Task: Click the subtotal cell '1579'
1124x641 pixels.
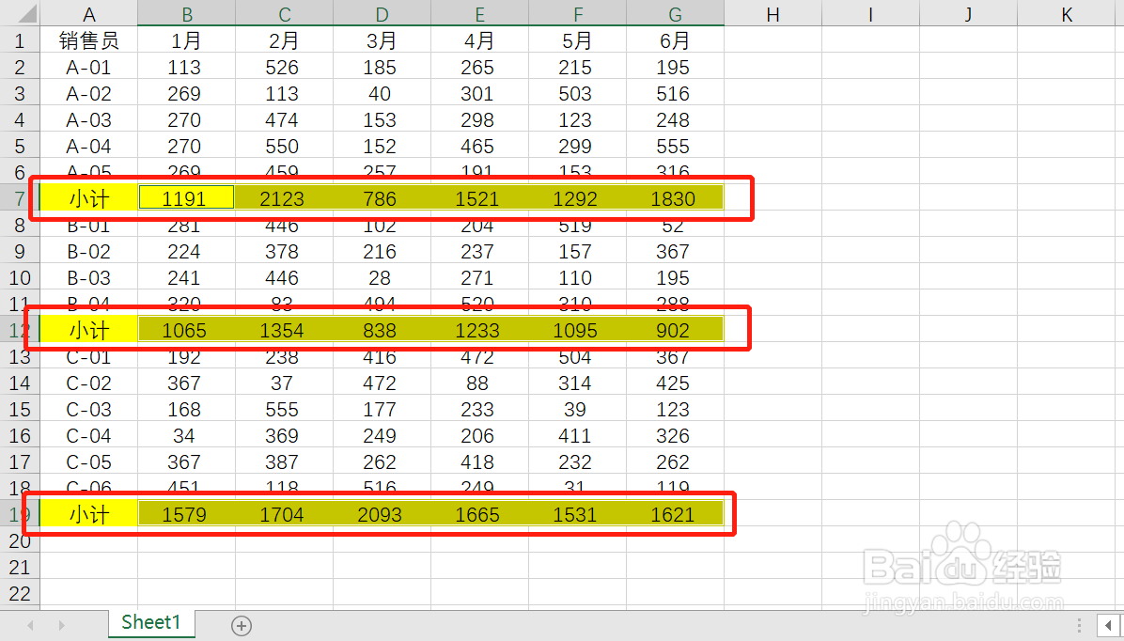Action: 186,514
